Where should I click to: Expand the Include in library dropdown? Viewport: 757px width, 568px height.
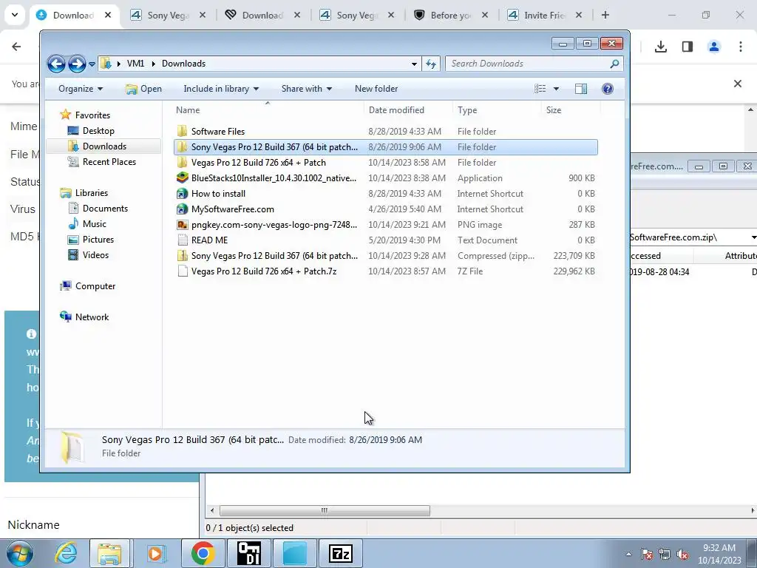(221, 89)
